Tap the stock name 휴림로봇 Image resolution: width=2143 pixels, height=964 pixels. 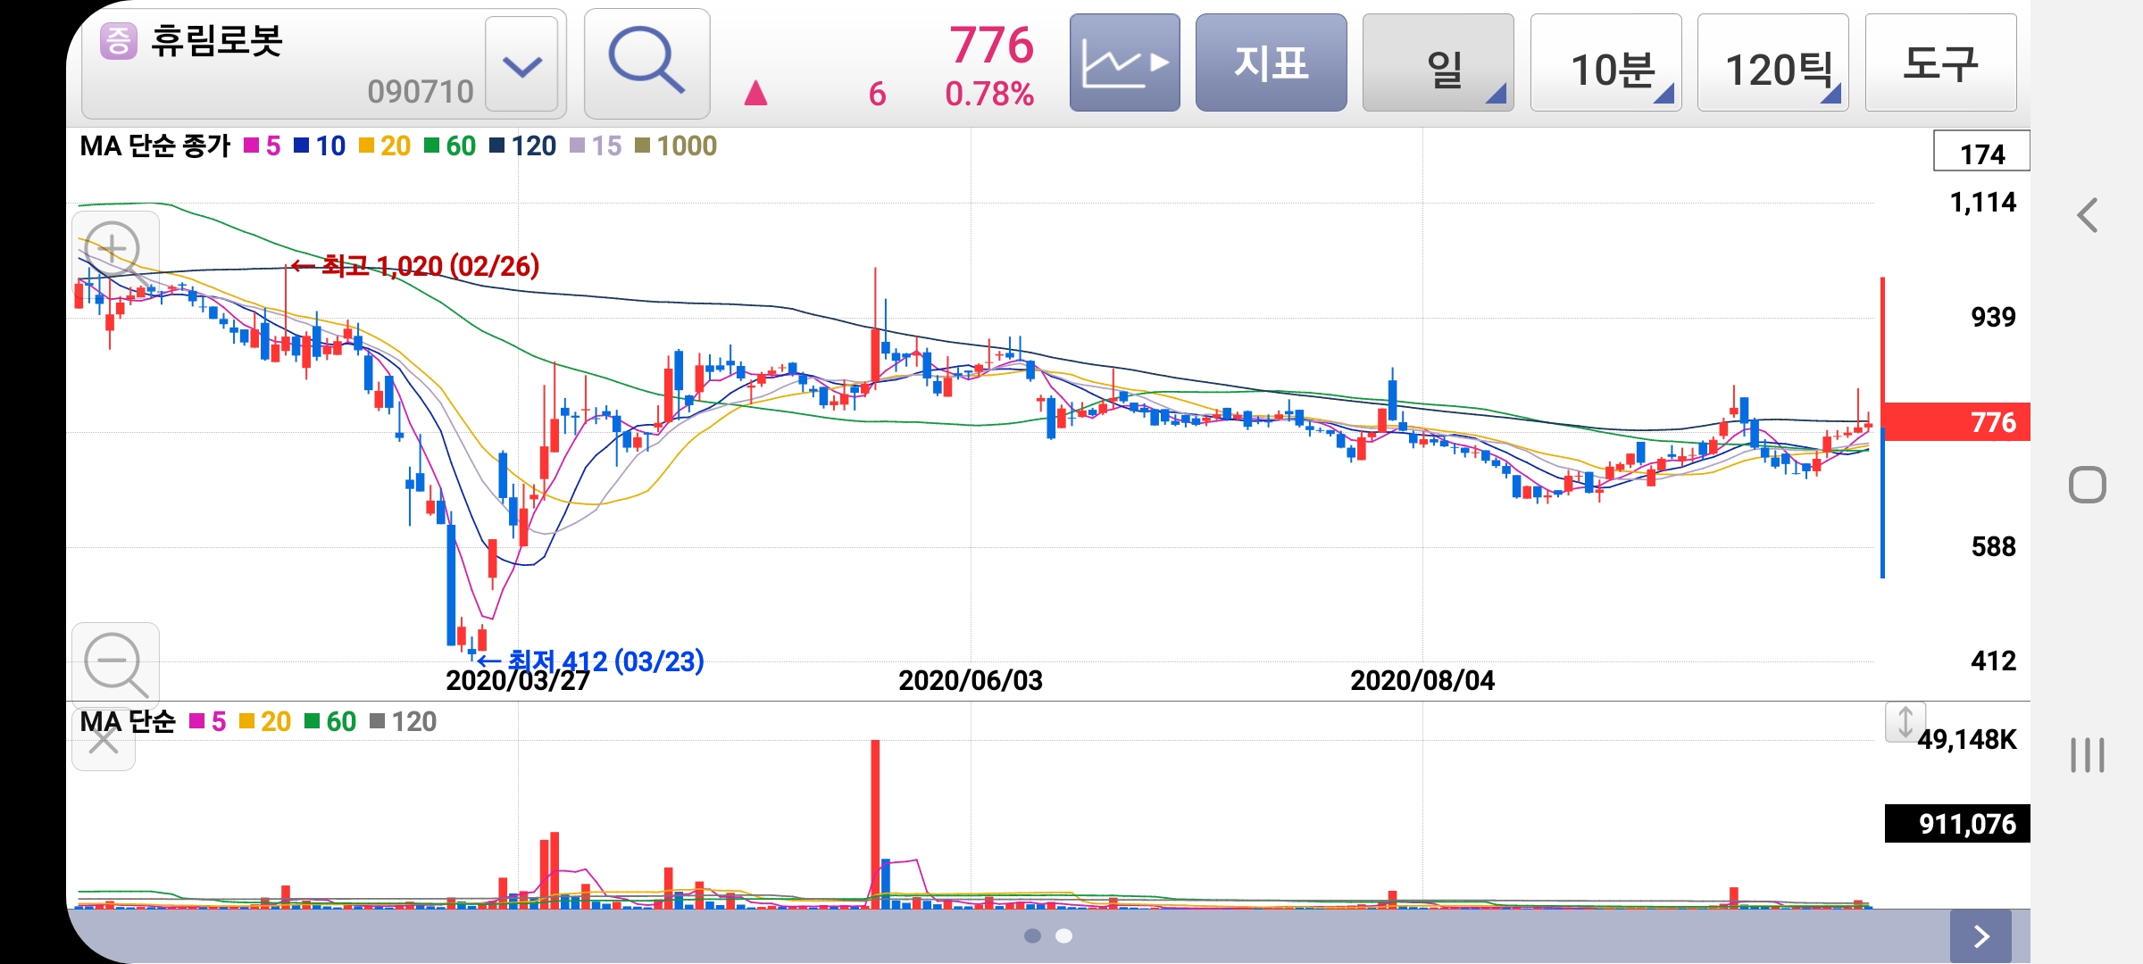pyautogui.click(x=217, y=41)
